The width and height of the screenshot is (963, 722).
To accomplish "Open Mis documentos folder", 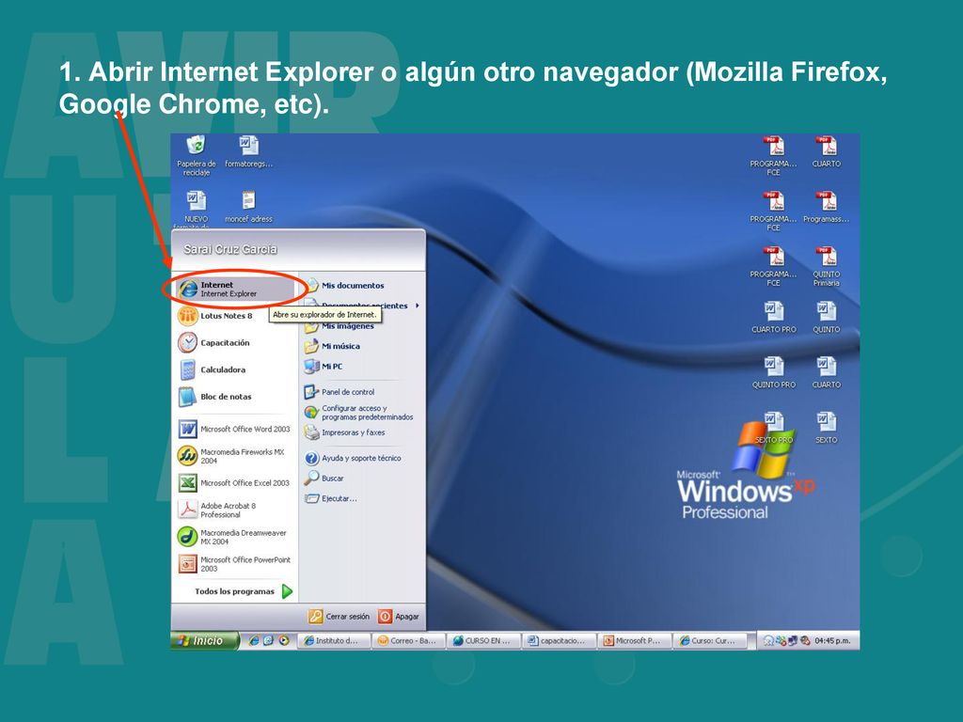I will click(x=344, y=286).
